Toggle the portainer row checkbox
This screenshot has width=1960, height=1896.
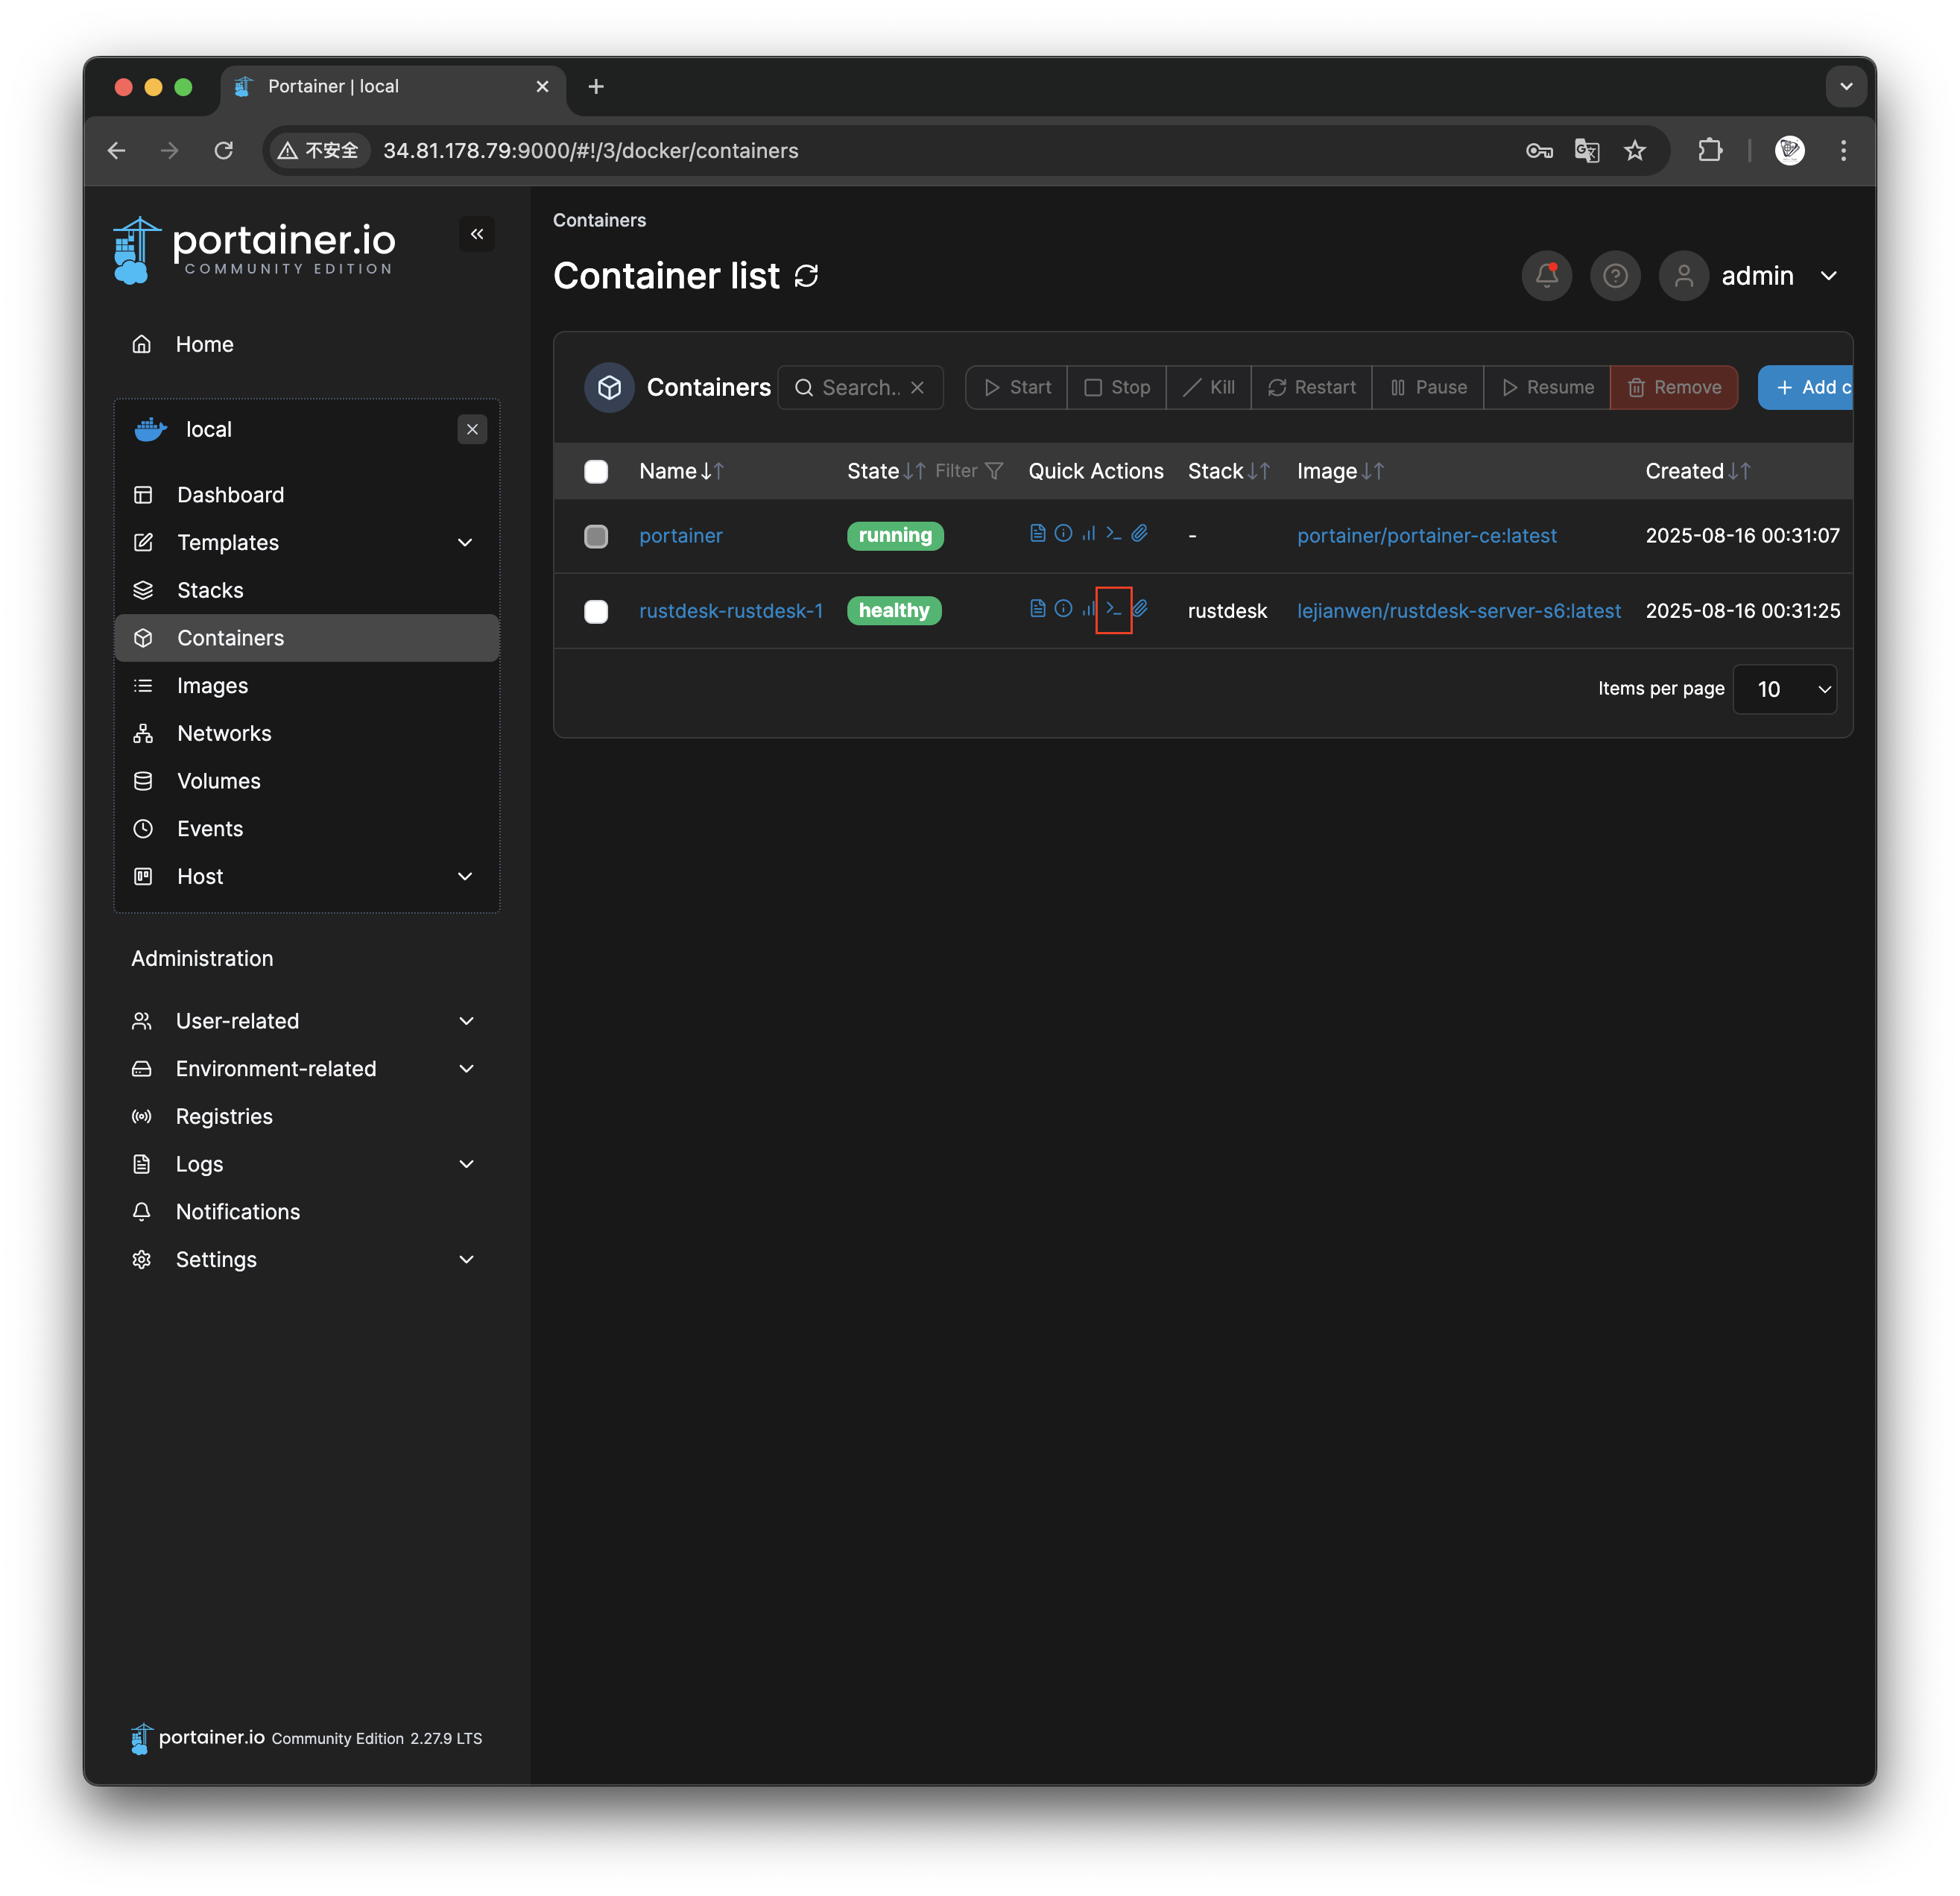(x=596, y=536)
